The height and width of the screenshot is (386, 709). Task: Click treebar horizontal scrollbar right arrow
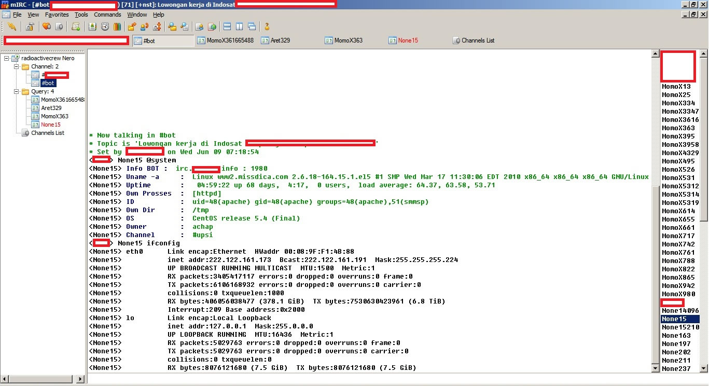pos(81,379)
